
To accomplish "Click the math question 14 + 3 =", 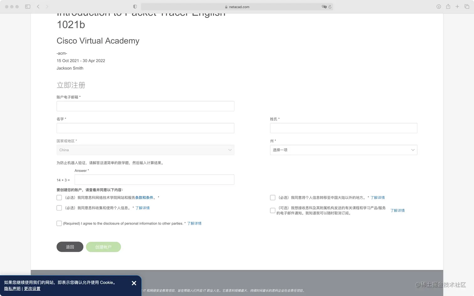I will pos(63,180).
